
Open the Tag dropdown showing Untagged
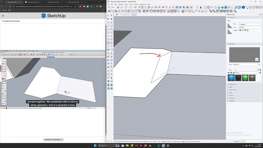click(260, 24)
